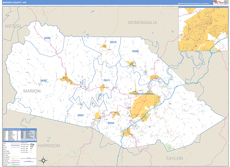Click the HARRISON county label
230x167 pixels.
49,146
